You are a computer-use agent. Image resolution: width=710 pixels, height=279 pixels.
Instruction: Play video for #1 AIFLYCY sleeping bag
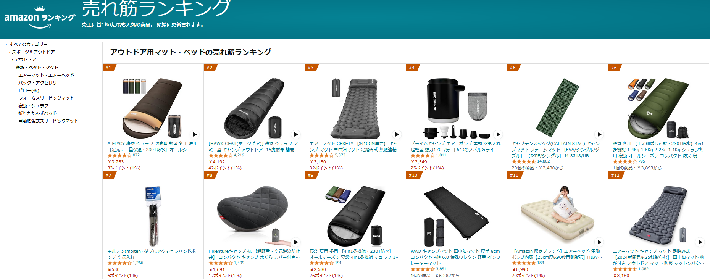(195, 134)
